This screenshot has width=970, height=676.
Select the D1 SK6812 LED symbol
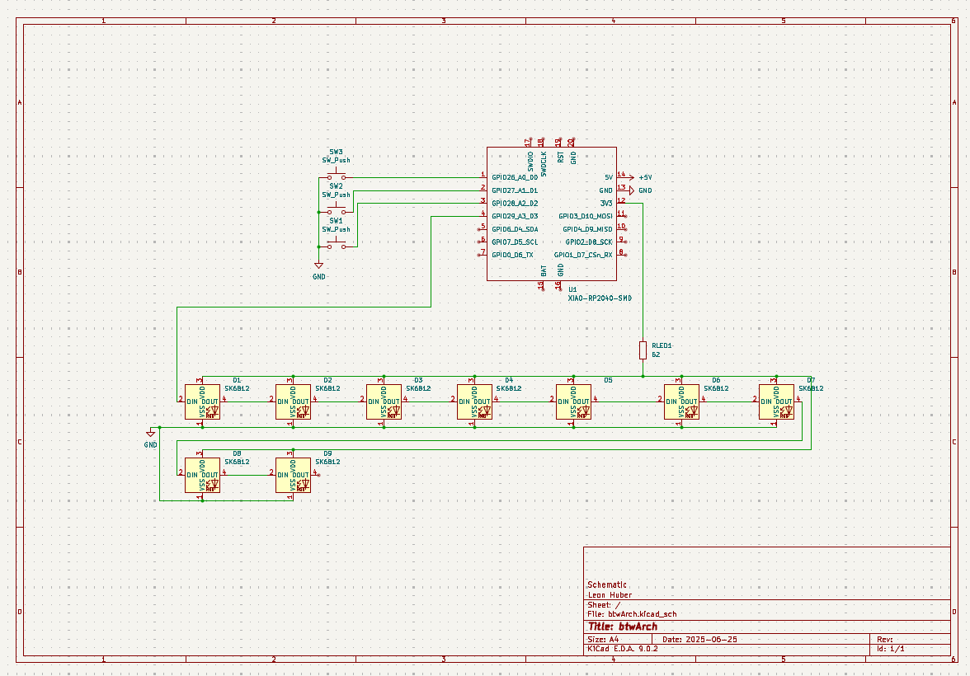[x=201, y=402]
